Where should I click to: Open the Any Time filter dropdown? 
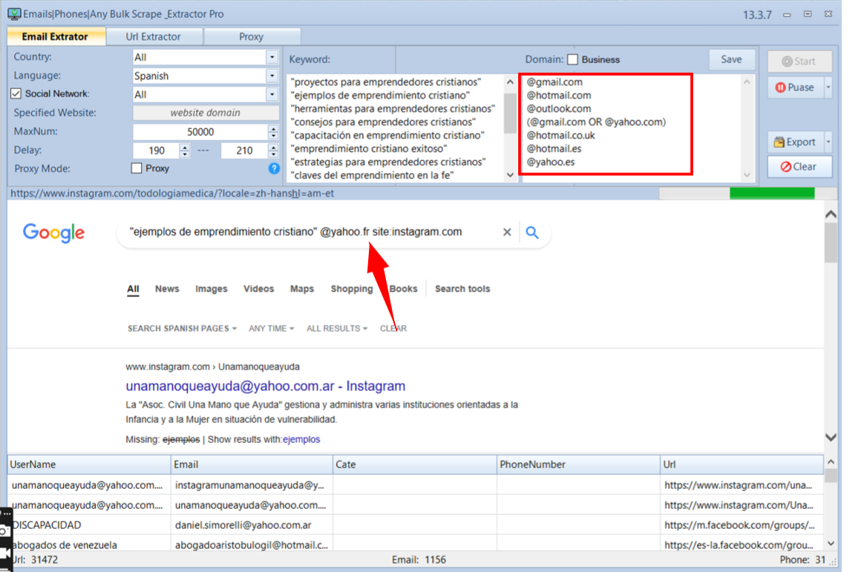coord(271,329)
